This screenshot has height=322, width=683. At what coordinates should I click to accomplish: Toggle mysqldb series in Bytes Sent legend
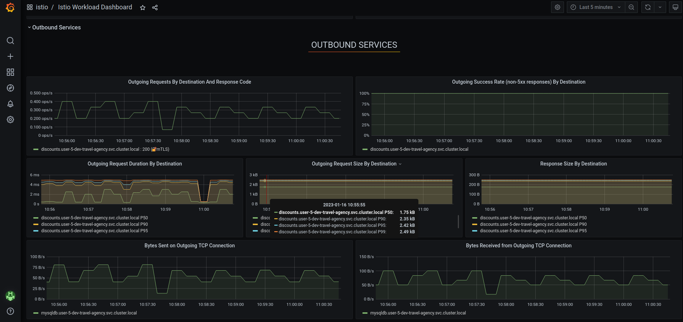pos(89,313)
